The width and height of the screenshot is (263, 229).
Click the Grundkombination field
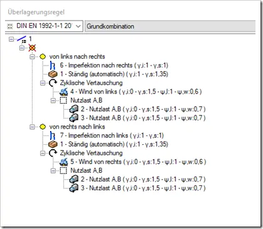(x=170, y=26)
